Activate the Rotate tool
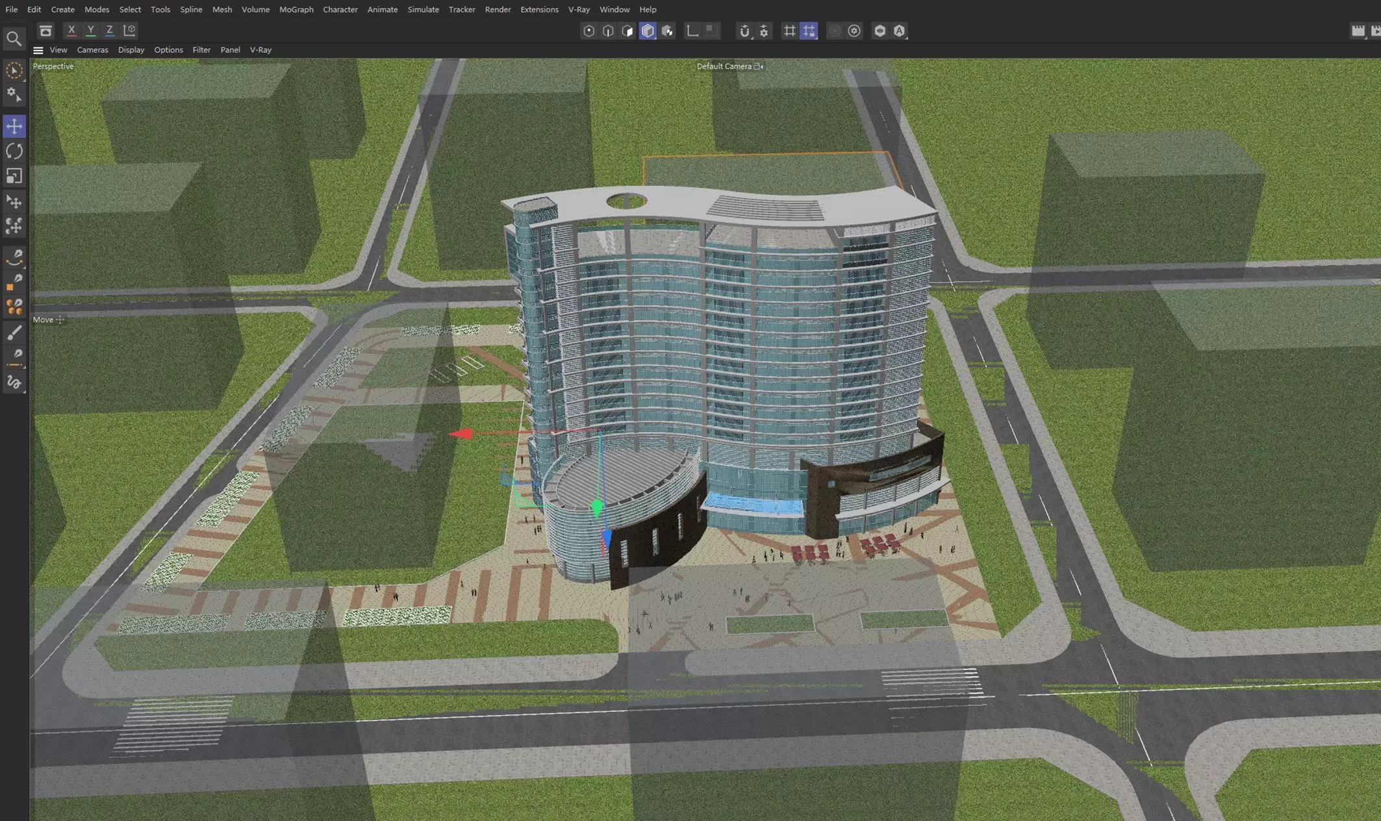 [14, 151]
